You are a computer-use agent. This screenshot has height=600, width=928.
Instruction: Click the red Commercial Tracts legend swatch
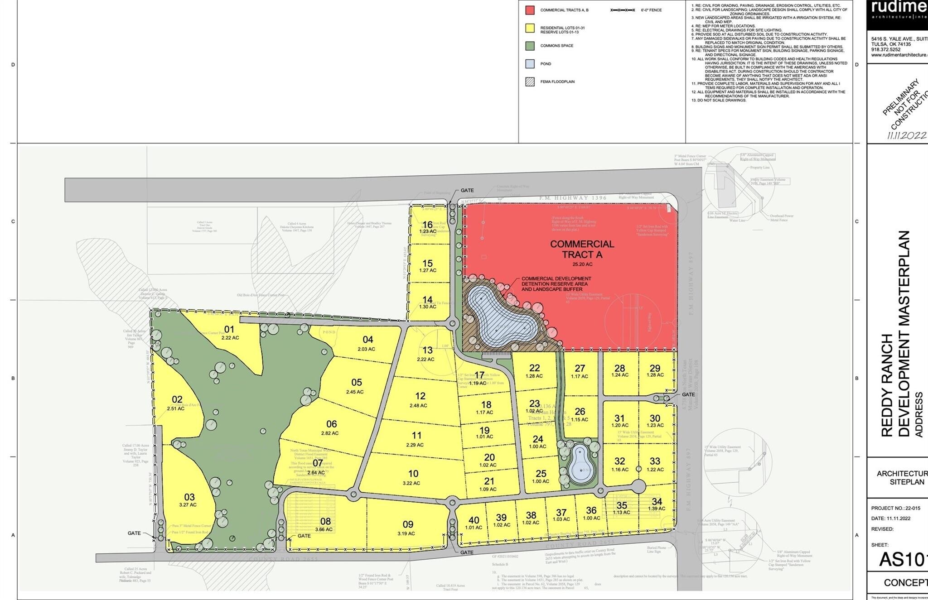coord(530,10)
